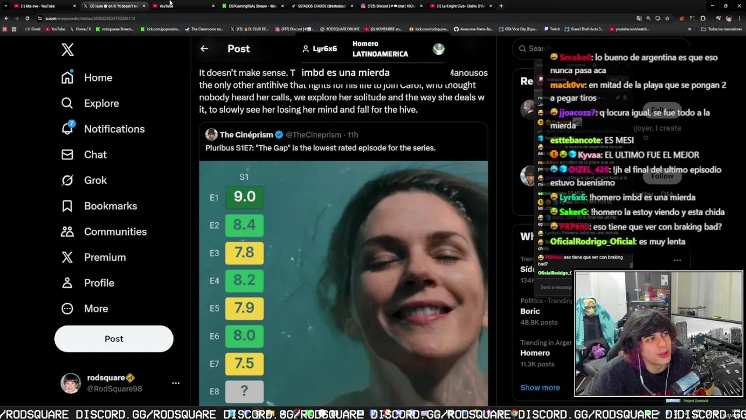Viewport: 746px width, 420px height.
Task: Click the E7 7.5 rating cell
Action: point(244,363)
